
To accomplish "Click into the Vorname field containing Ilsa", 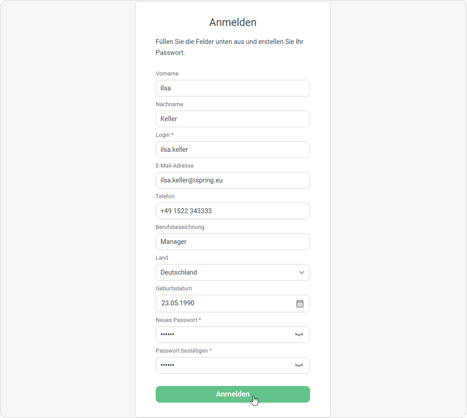I will (232, 88).
